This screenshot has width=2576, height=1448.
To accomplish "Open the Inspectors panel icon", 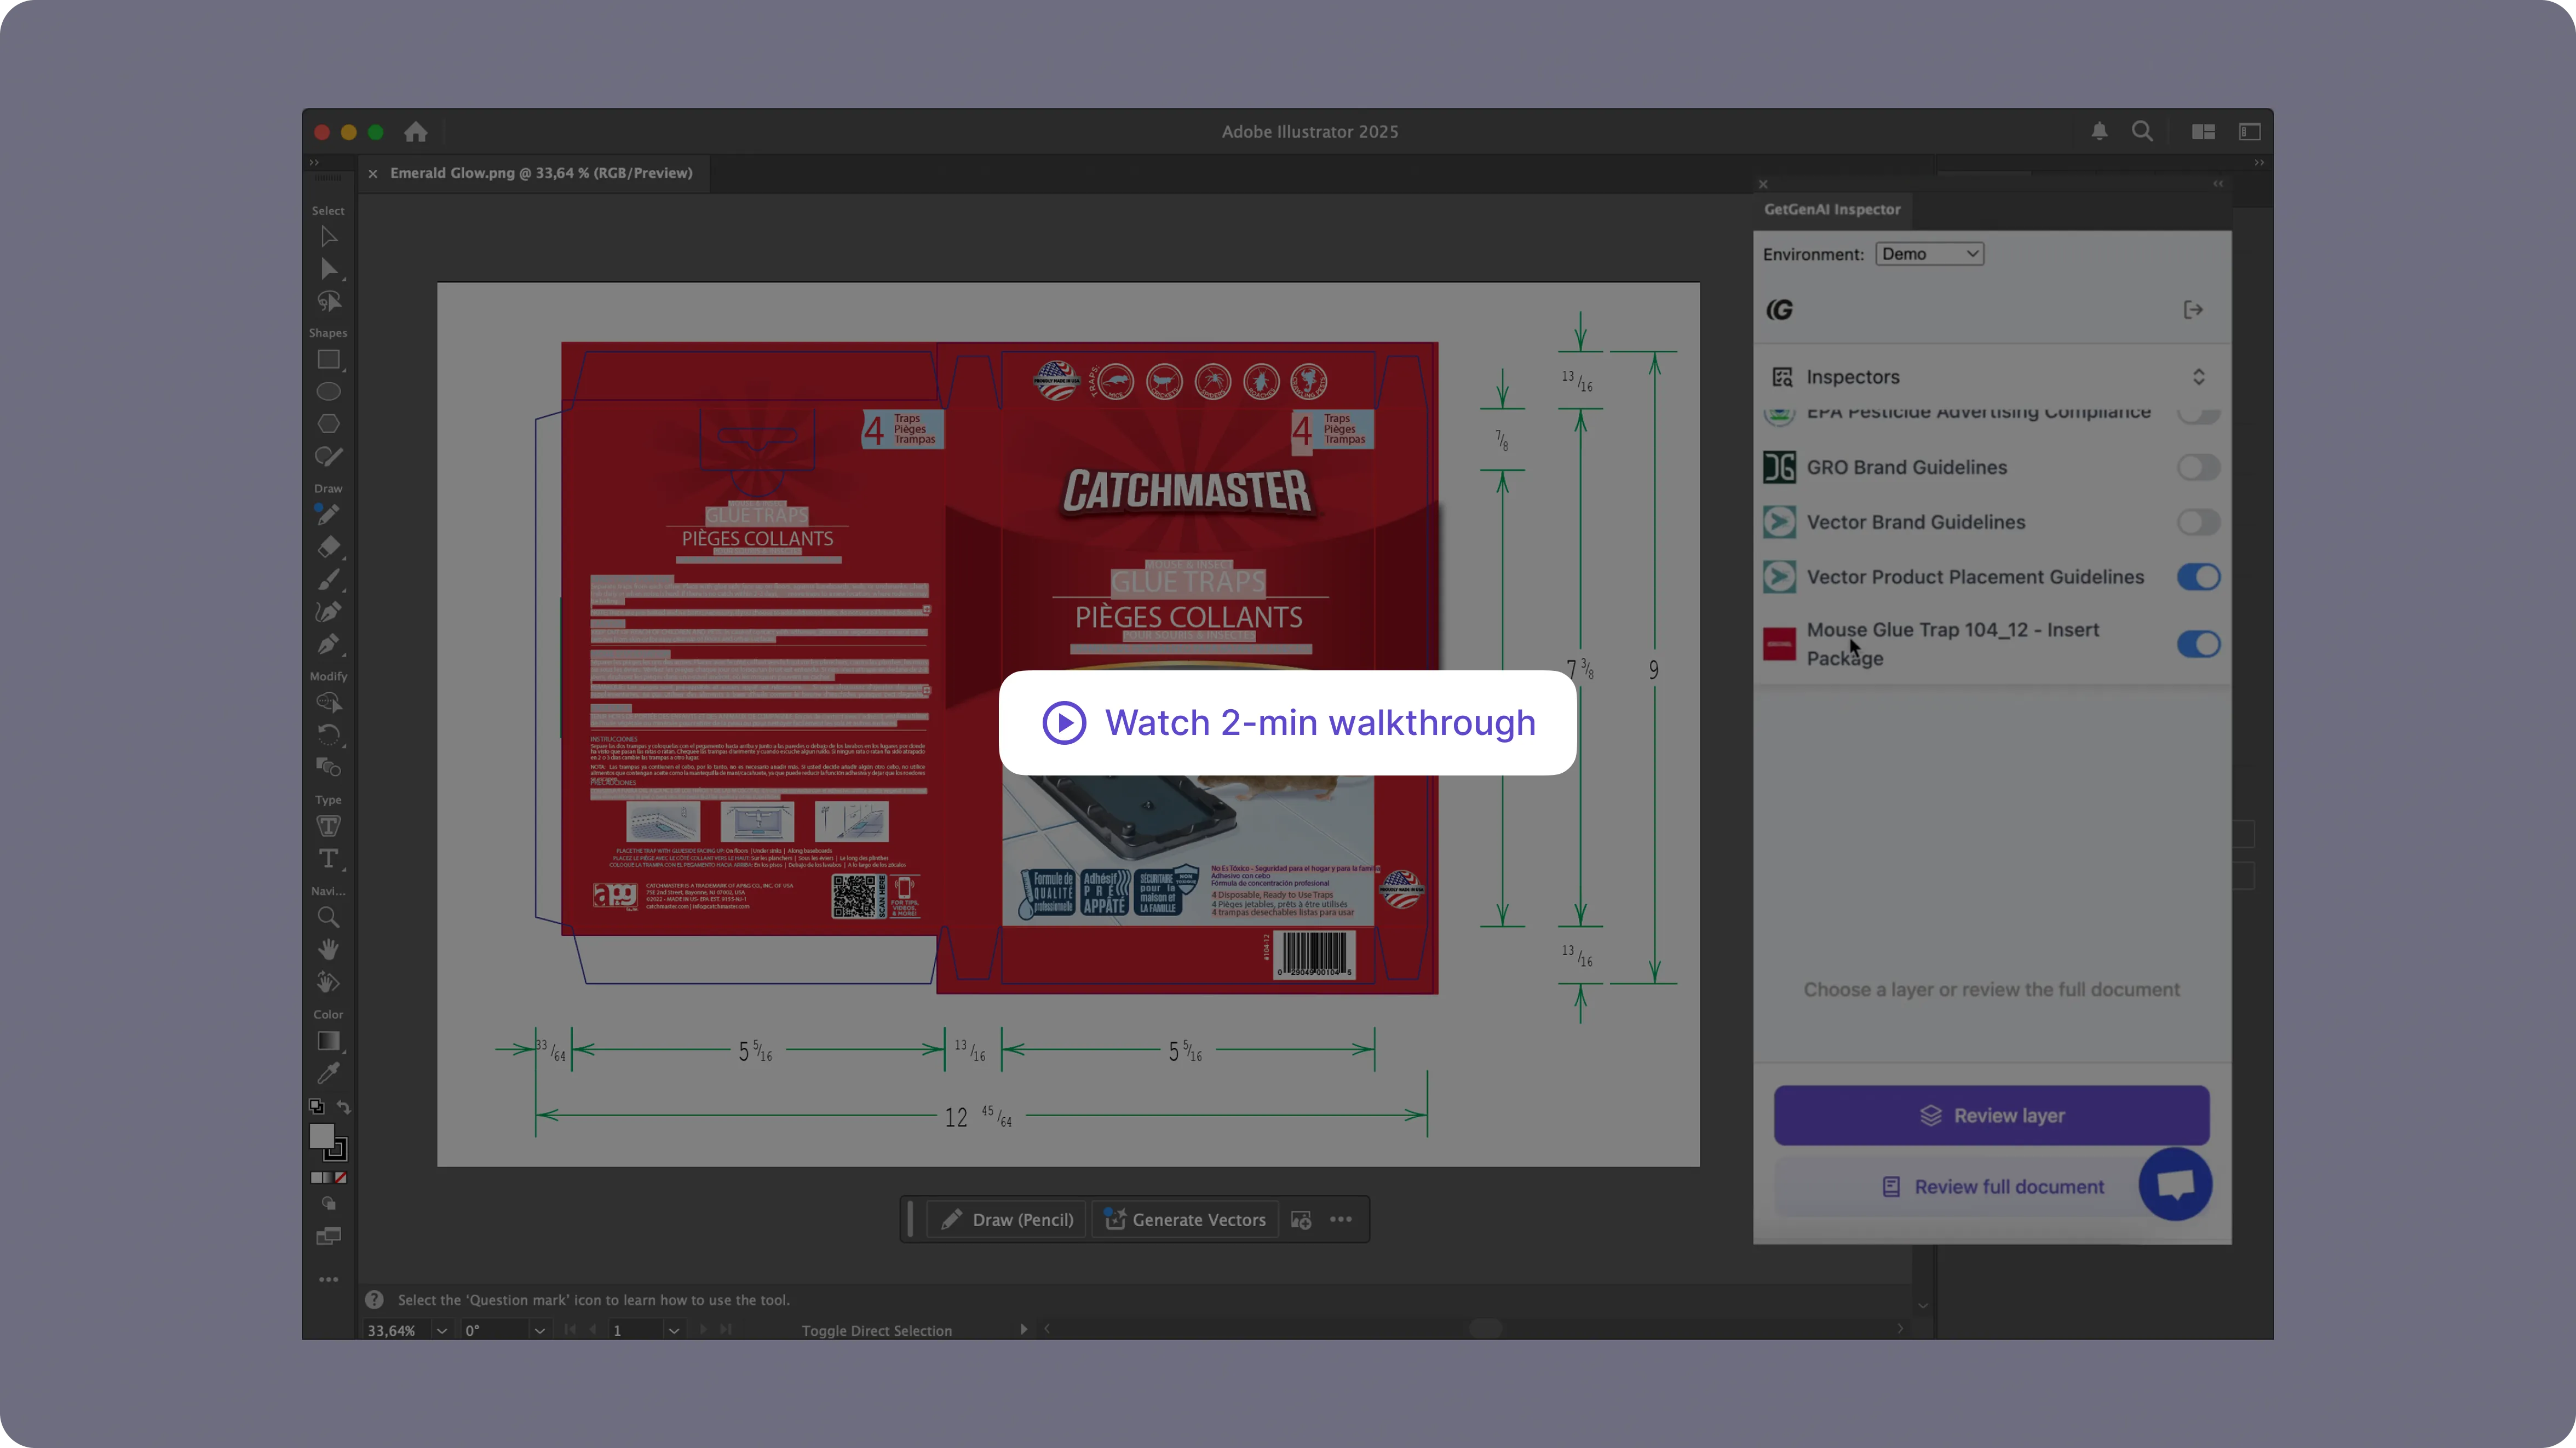I will tap(1783, 376).
